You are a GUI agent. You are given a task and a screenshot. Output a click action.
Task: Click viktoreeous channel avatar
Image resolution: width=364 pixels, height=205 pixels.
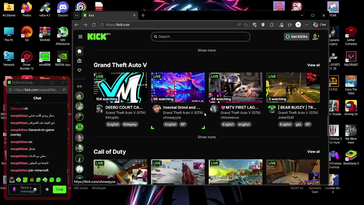[x=214, y=109]
